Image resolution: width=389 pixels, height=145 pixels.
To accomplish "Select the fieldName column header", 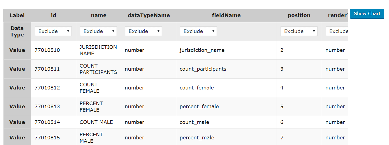I will click(226, 15).
